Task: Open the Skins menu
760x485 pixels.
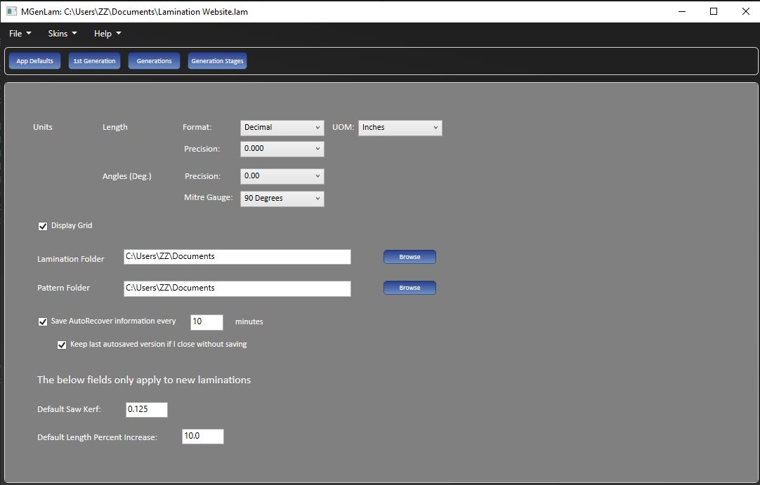Action: [x=62, y=34]
